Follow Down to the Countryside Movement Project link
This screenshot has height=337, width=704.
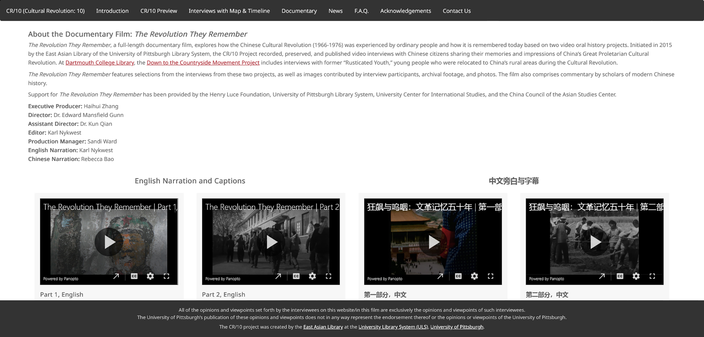tap(203, 62)
